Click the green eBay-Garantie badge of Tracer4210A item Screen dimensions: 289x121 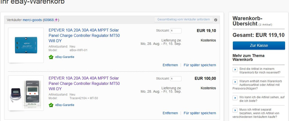pyautogui.click(x=51, y=105)
